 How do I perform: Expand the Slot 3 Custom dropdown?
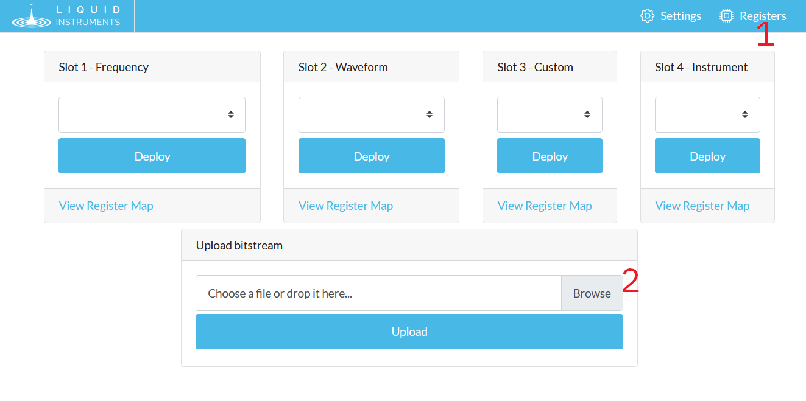tap(550, 114)
